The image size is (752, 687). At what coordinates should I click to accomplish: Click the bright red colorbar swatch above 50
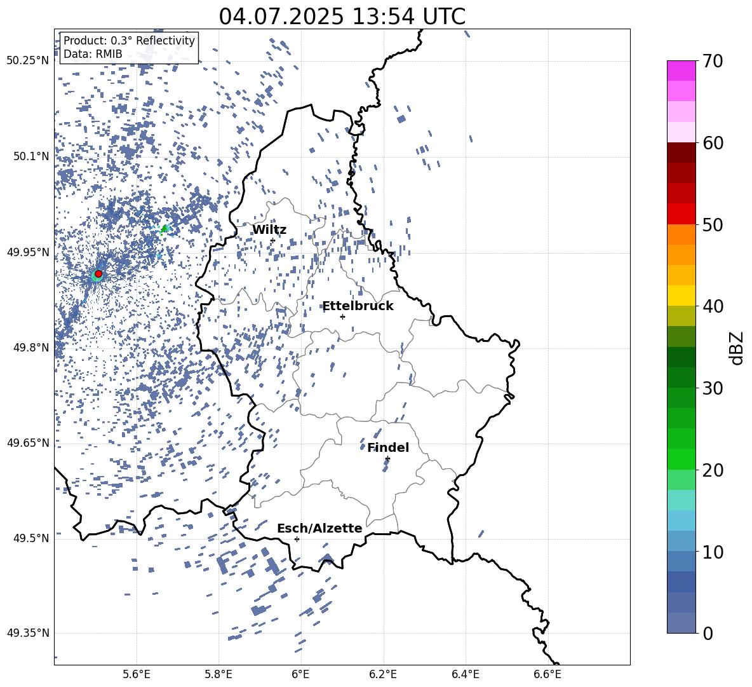point(681,214)
